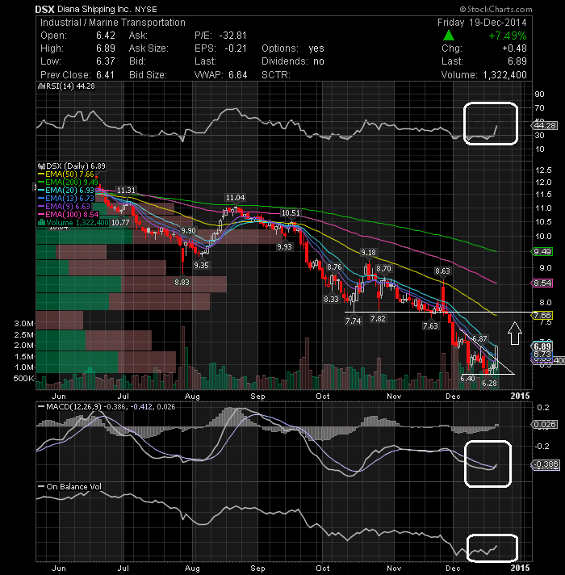This screenshot has width=565, height=575.
Task: Click the green volume bars legend icon
Action: point(41,223)
